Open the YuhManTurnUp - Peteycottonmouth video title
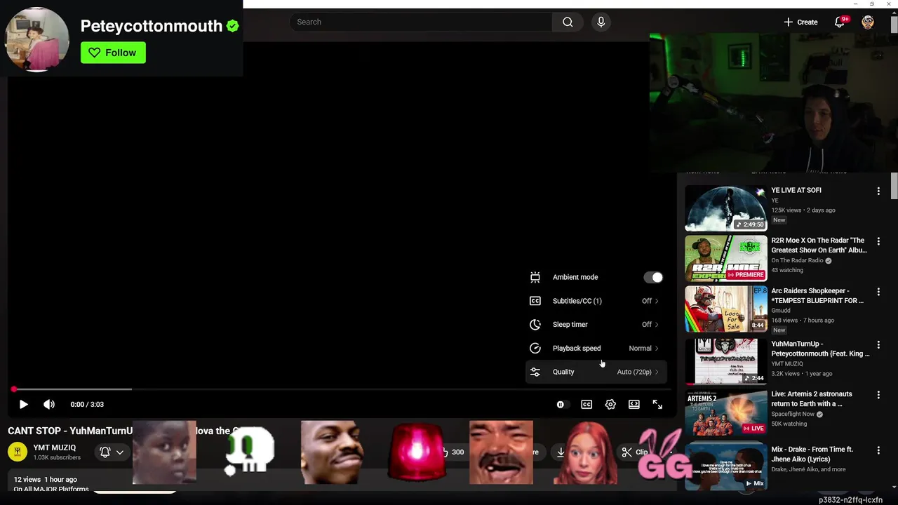This screenshot has height=505, width=898. pos(820,349)
